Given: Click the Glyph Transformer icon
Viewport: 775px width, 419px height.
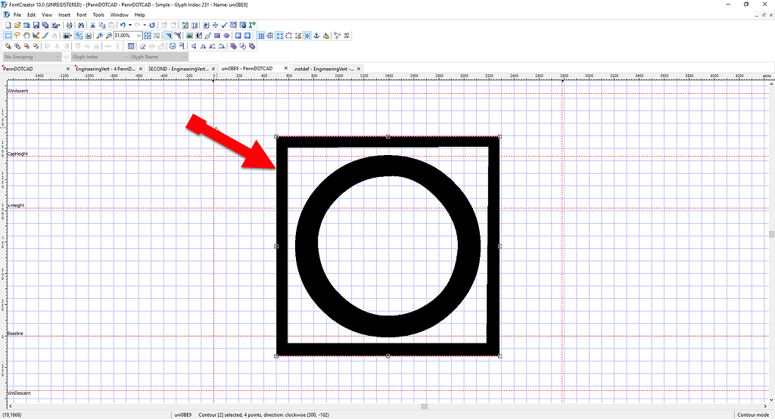Looking at the screenshot, I should [173, 46].
